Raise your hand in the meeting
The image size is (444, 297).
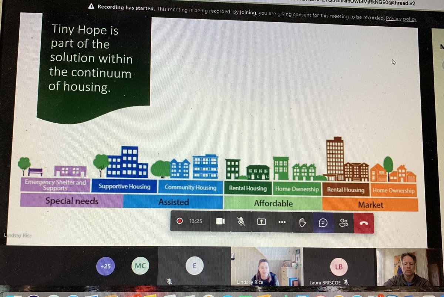(303, 222)
